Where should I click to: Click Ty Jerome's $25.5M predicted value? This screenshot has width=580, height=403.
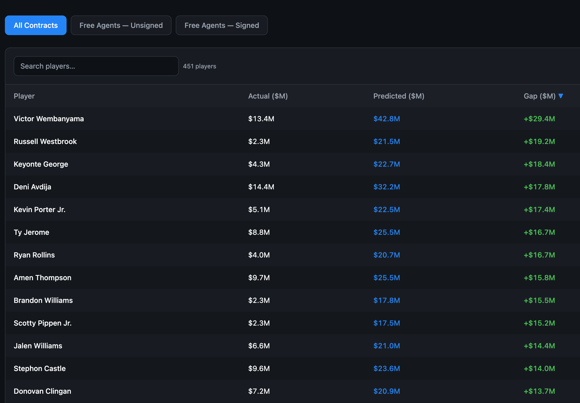[386, 232]
